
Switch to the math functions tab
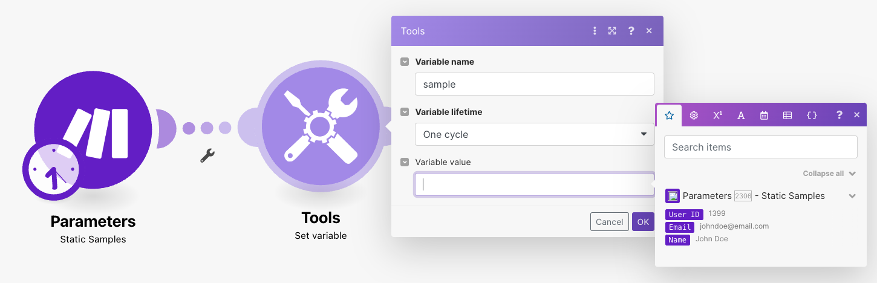717,115
